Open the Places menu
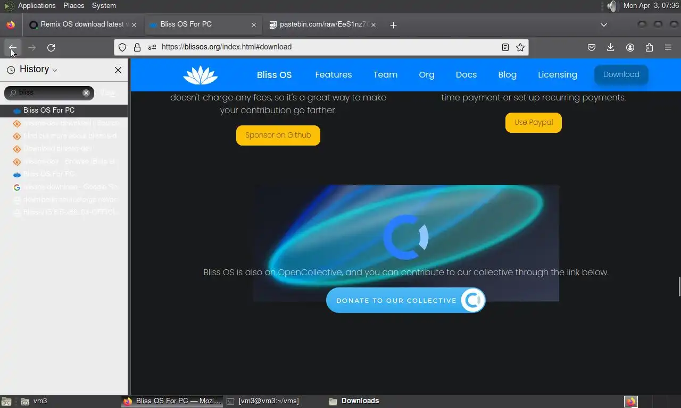Screen dimensions: 681x408 tap(73, 6)
